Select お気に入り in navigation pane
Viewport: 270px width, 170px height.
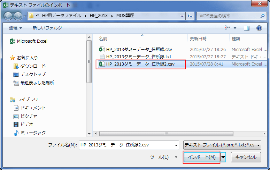pyautogui.click(x=27, y=58)
